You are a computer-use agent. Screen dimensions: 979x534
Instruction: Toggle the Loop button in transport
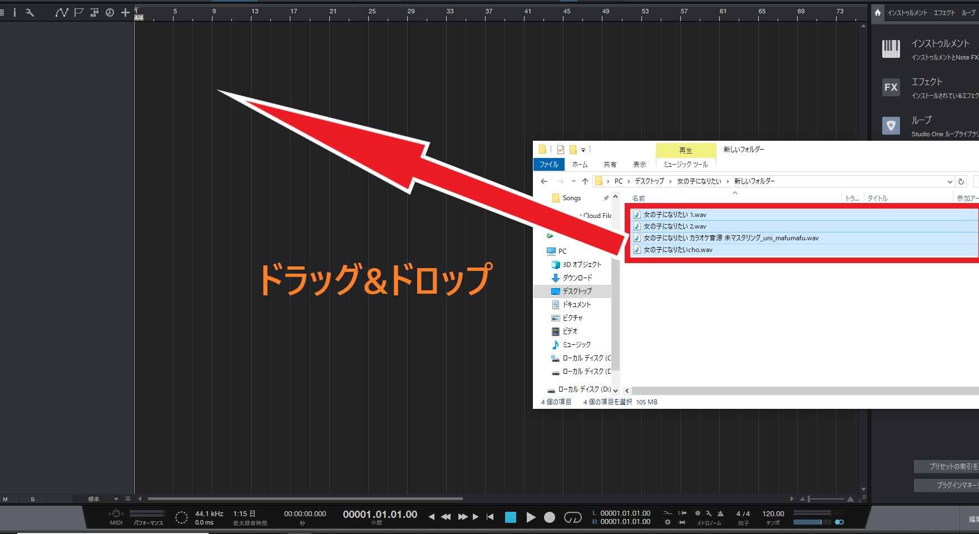(x=572, y=517)
